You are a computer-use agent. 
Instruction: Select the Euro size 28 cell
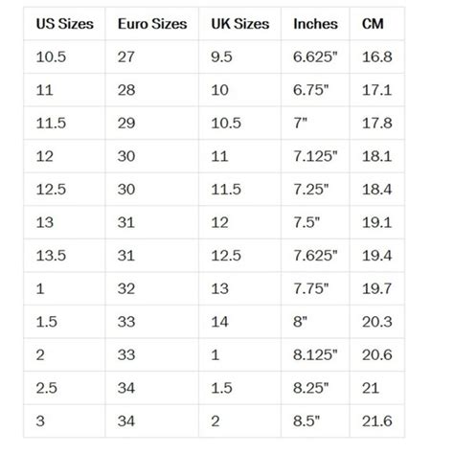pyautogui.click(x=152, y=90)
